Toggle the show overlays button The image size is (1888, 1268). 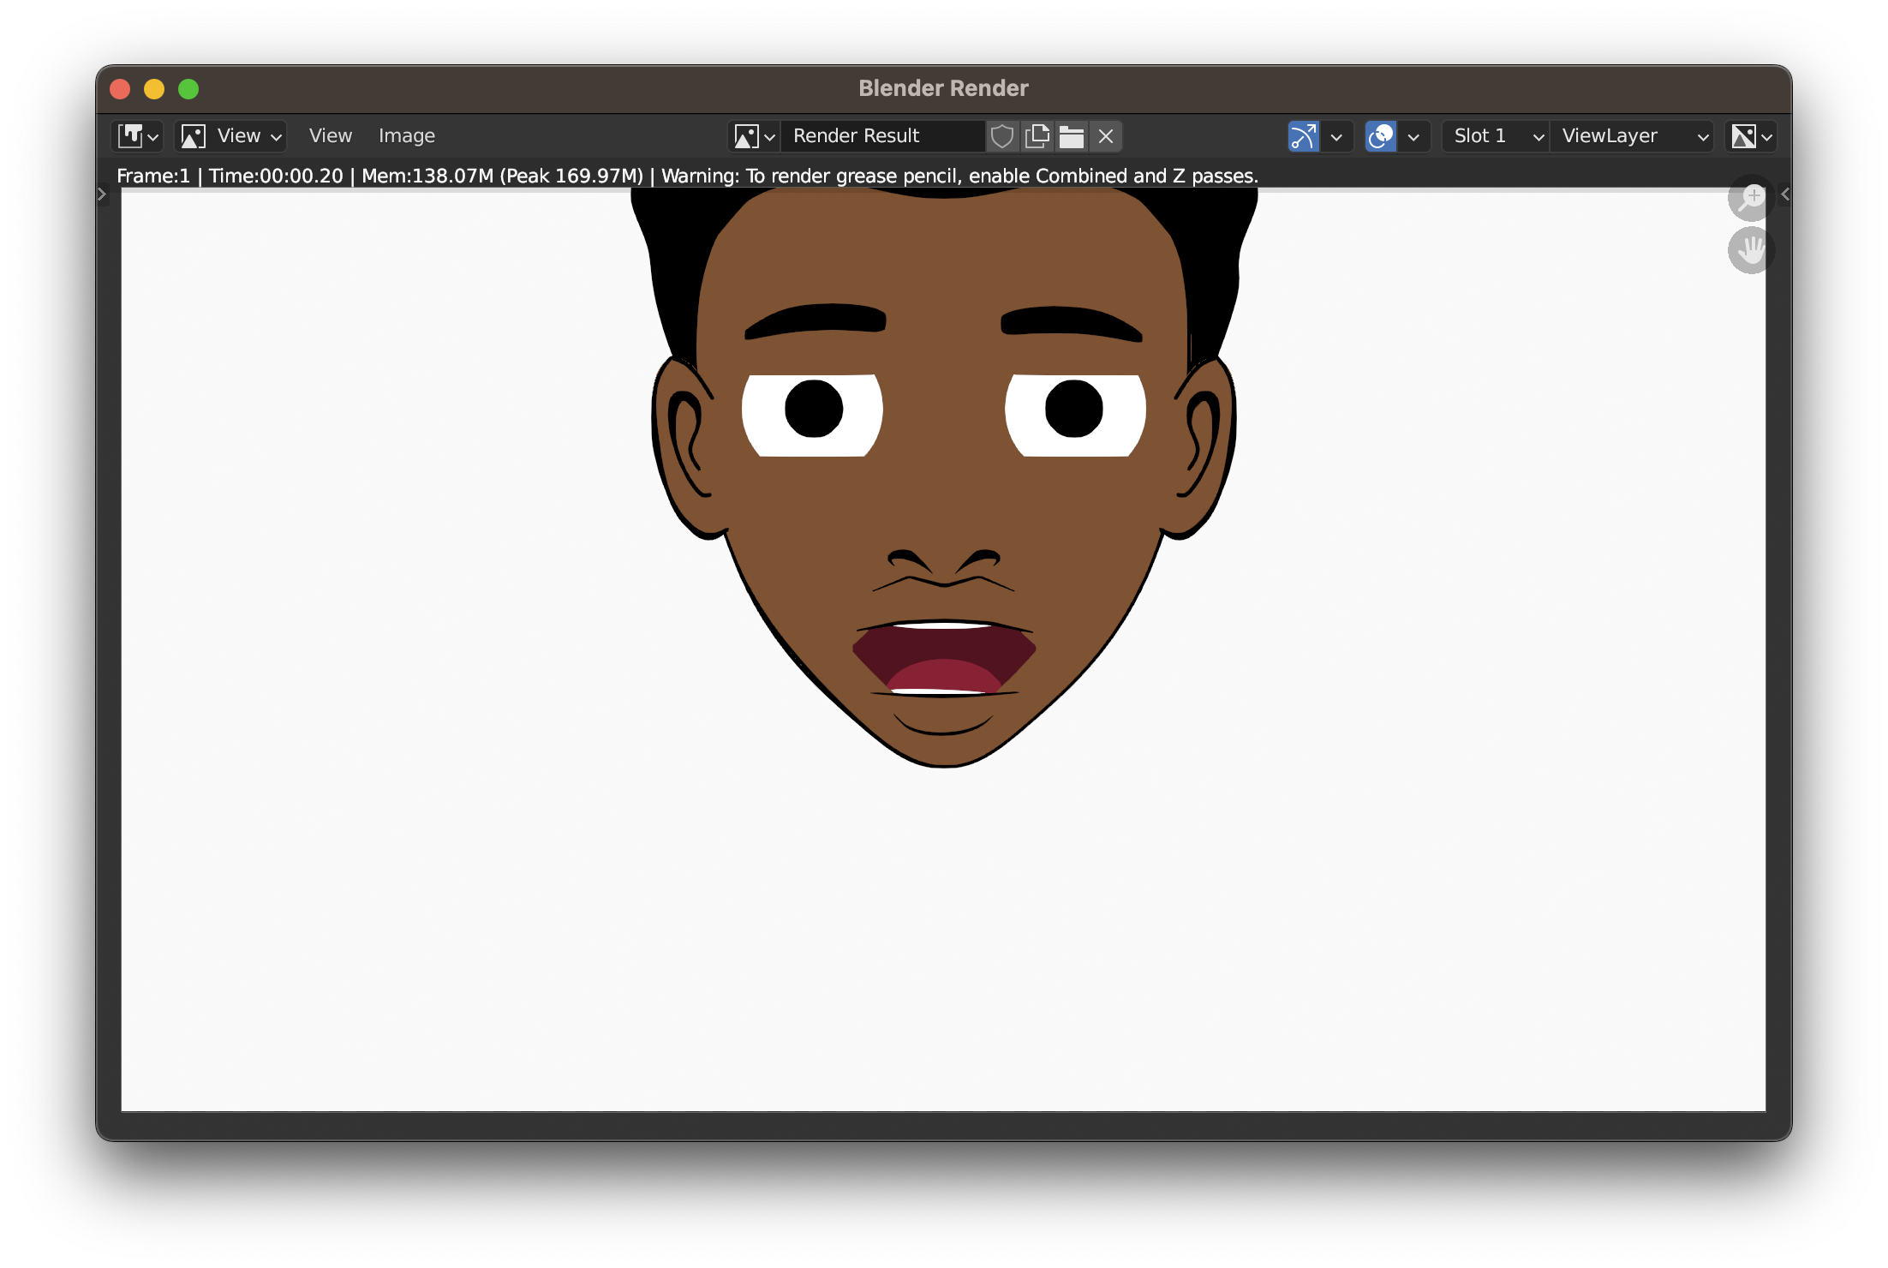1380,136
